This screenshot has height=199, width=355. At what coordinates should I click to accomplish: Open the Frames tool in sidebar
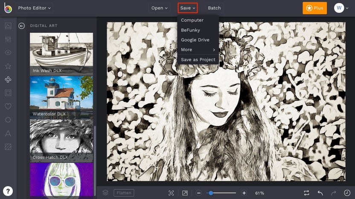tap(8, 93)
